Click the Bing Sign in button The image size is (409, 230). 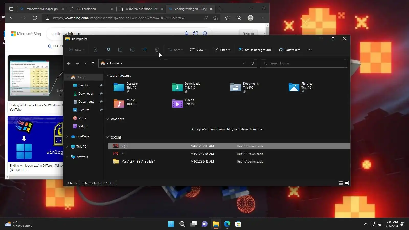pyautogui.click(x=248, y=33)
